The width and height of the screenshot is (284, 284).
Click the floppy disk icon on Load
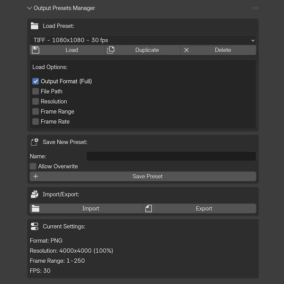pos(35,50)
